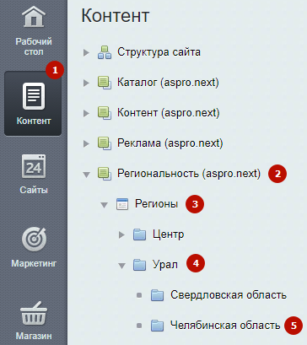307x345 pixels.
Task: Open the Магазин basket icon
Action: point(34,314)
